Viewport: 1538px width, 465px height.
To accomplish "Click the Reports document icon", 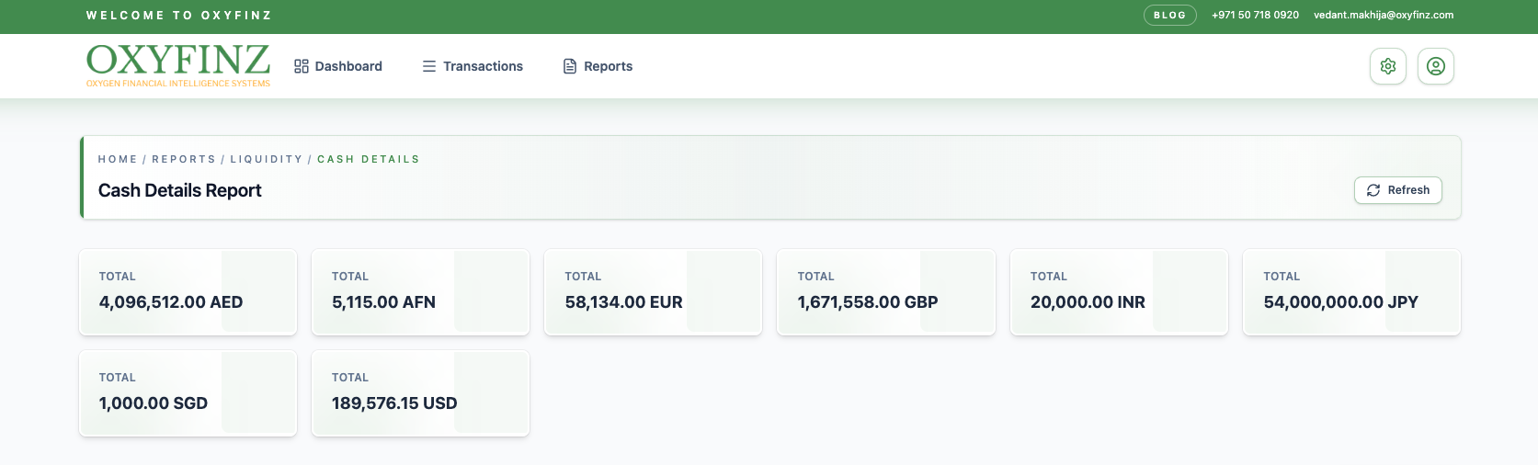I will pos(570,66).
